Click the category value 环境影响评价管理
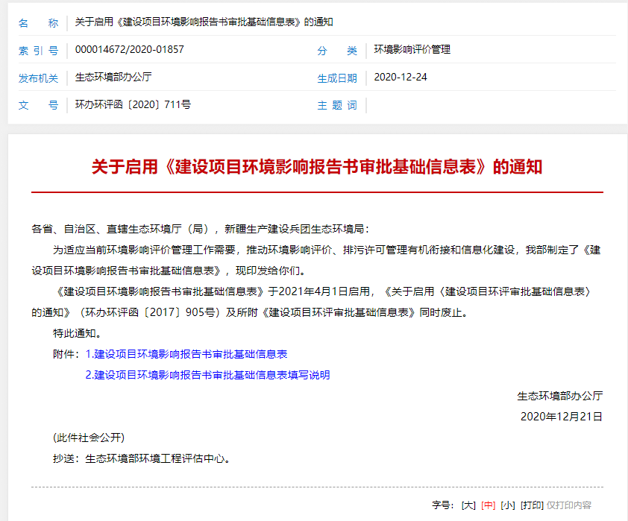Viewport: 628px width, 521px height. 412,50
